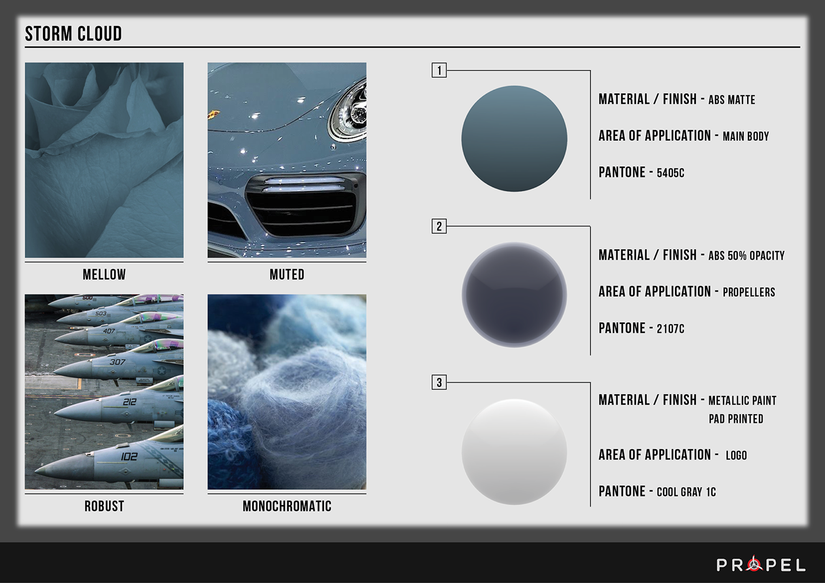Click the Muted blue car image
This screenshot has height=583, width=825.
287,160
